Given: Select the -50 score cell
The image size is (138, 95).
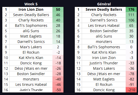Looking at the screenshot, I should [x=58, y=90].
